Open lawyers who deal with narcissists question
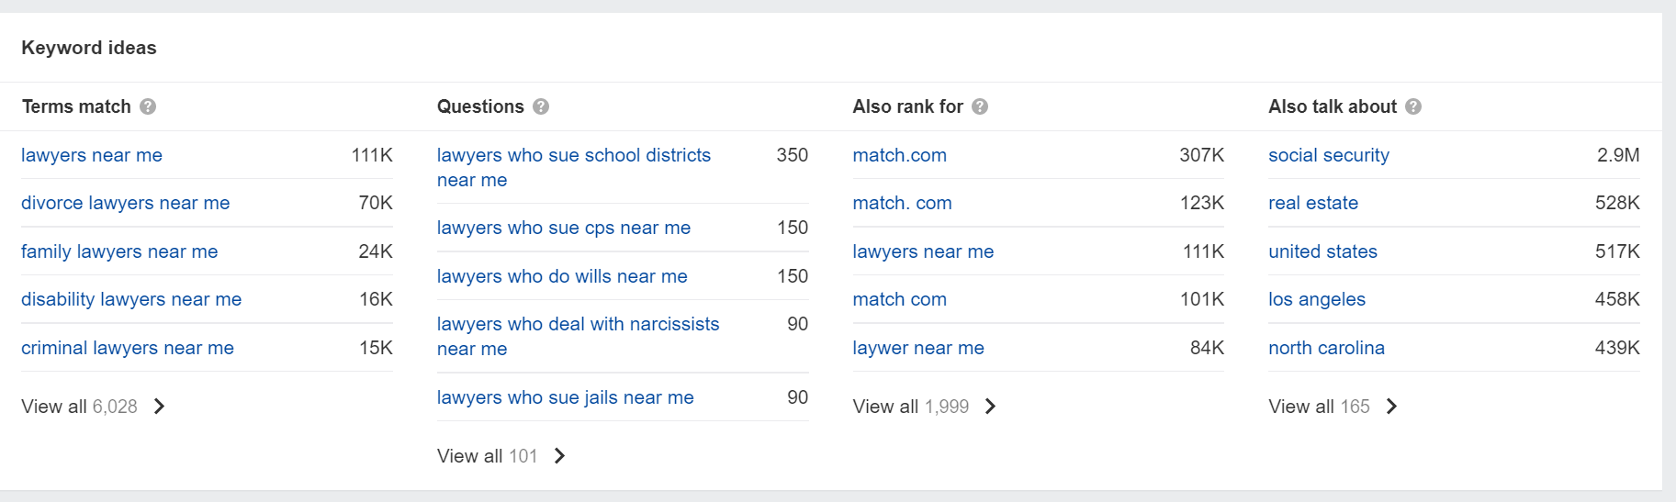1676x502 pixels. (x=579, y=336)
